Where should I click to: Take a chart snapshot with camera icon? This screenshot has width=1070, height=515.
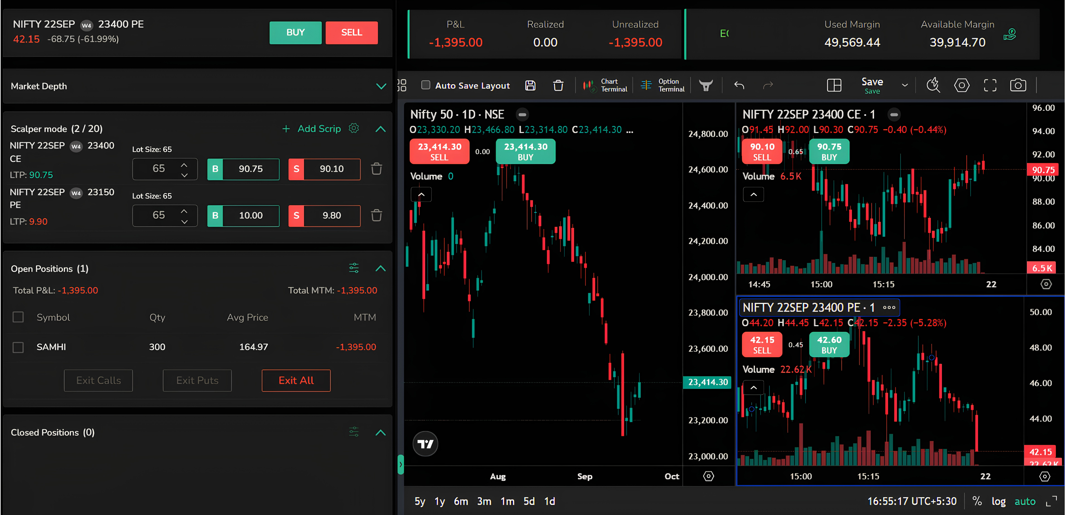click(x=1018, y=86)
